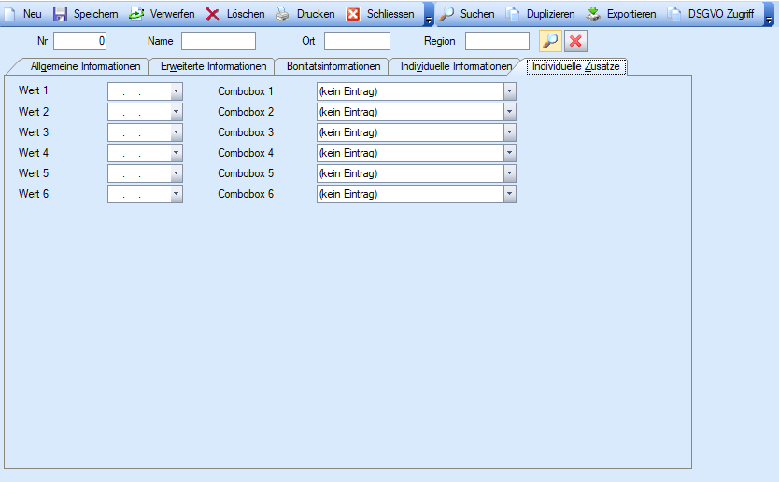Image resolution: width=779 pixels, height=482 pixels.
Task: Open the Bonitätsinformationen tab
Action: (333, 66)
